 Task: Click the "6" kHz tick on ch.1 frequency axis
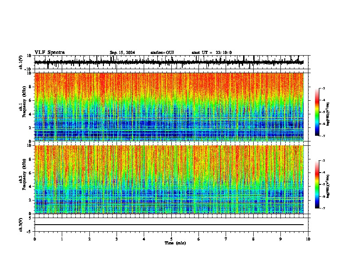31,100
